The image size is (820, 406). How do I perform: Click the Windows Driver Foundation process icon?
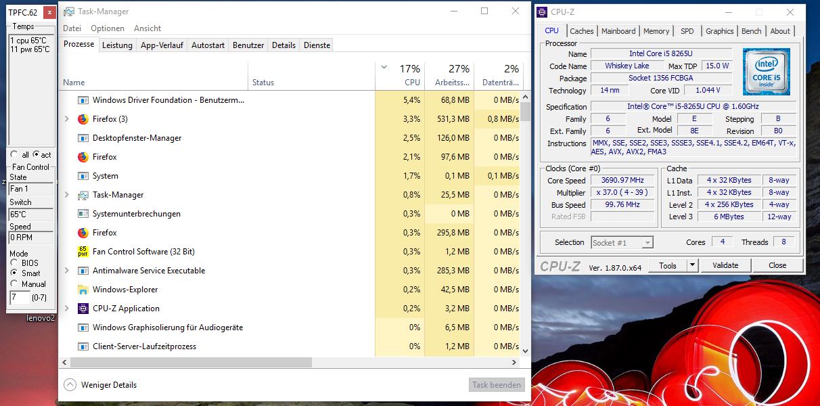(83, 100)
